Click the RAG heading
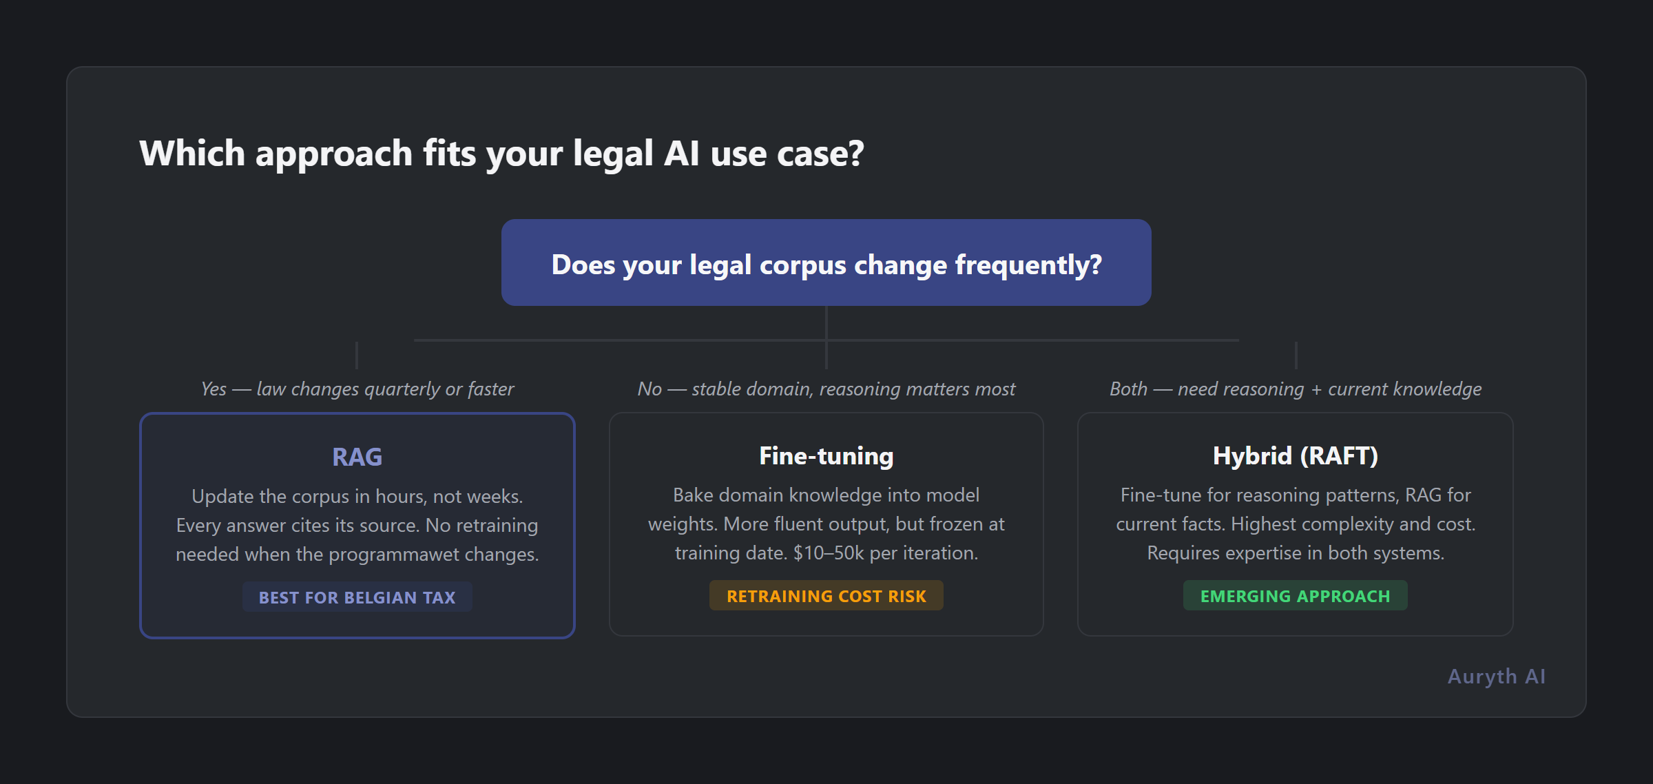This screenshot has width=1653, height=784. [357, 456]
